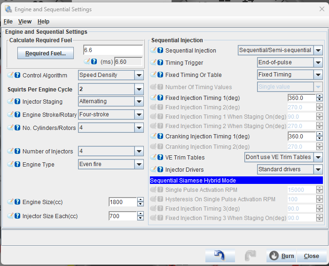Increase Engine Size(cc) with up stepper arrow
This screenshot has width=329, height=266.
(x=140, y=199)
